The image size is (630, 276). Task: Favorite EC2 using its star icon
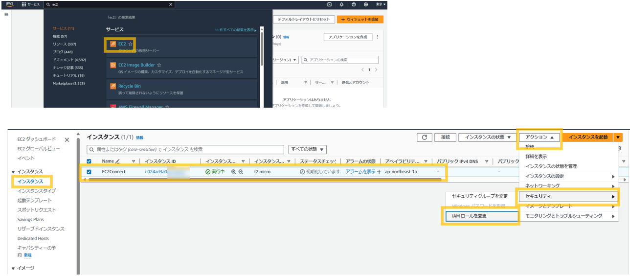point(130,44)
